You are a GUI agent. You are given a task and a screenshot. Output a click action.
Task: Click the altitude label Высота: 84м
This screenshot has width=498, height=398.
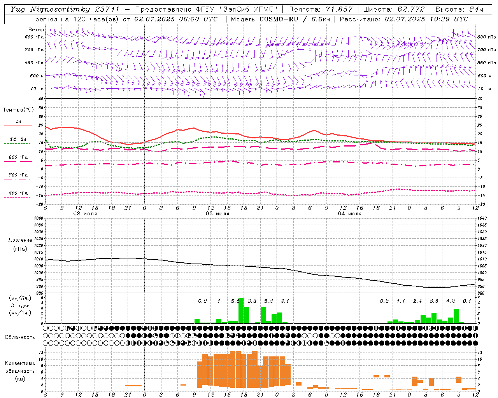[x=459, y=9]
